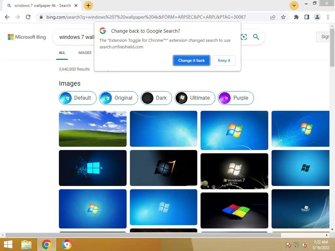Screen dimensions: 335x251
Task: Open the profile avatar icon
Action: (317, 17)
